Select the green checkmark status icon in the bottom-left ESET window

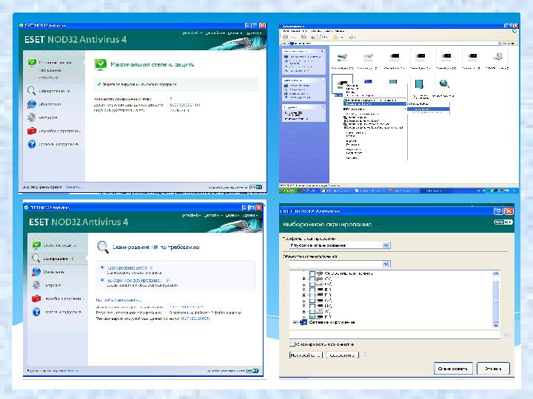point(36,245)
